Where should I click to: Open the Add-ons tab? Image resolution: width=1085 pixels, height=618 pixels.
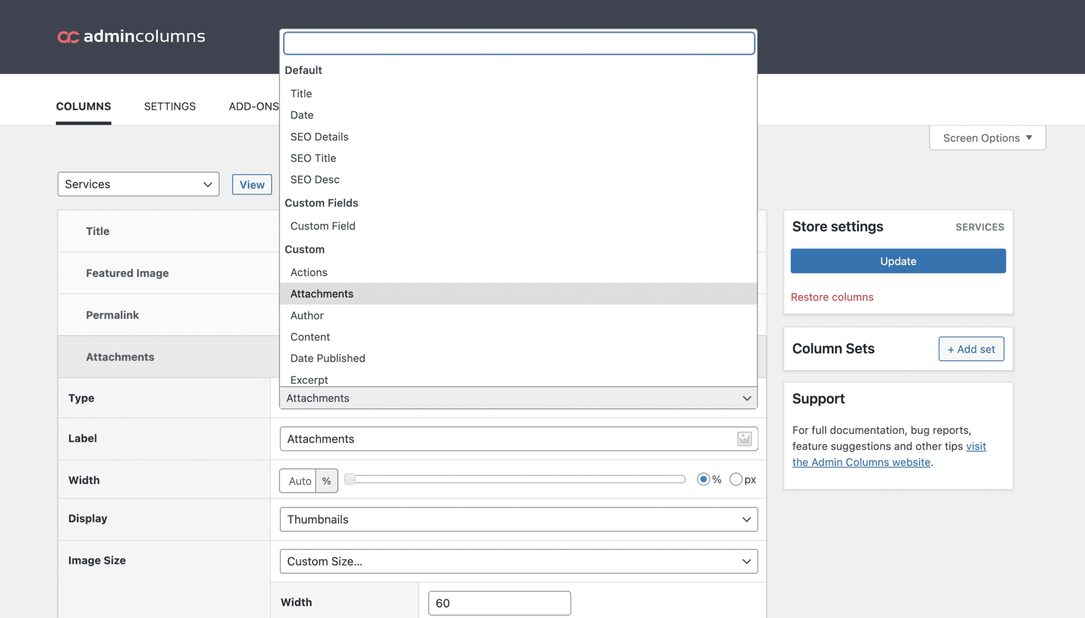point(254,106)
